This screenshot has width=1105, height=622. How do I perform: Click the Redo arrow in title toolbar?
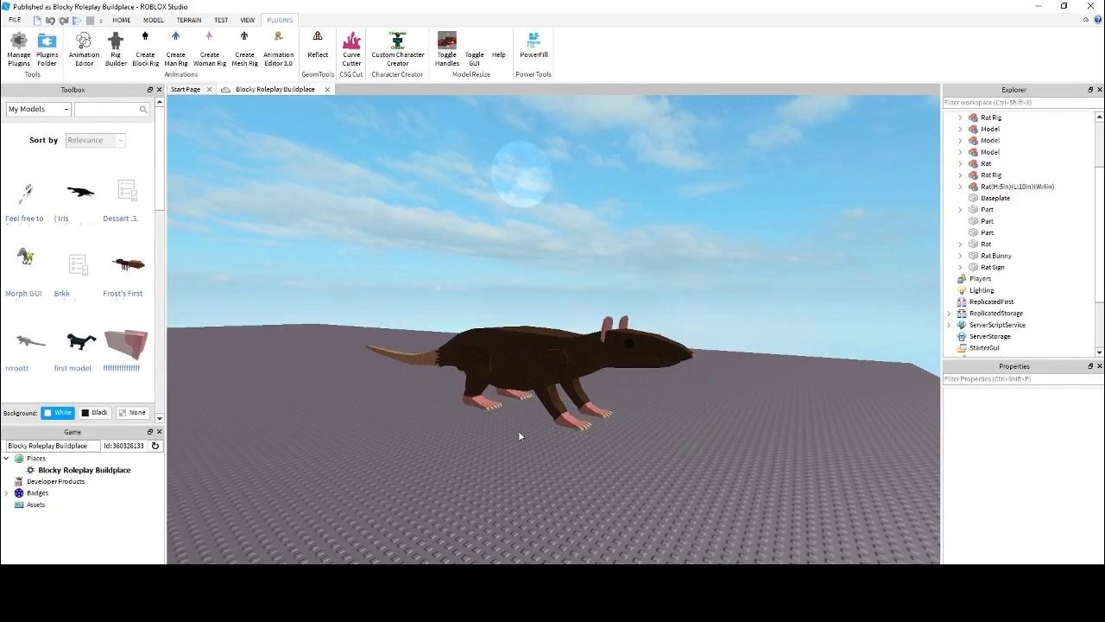point(64,20)
